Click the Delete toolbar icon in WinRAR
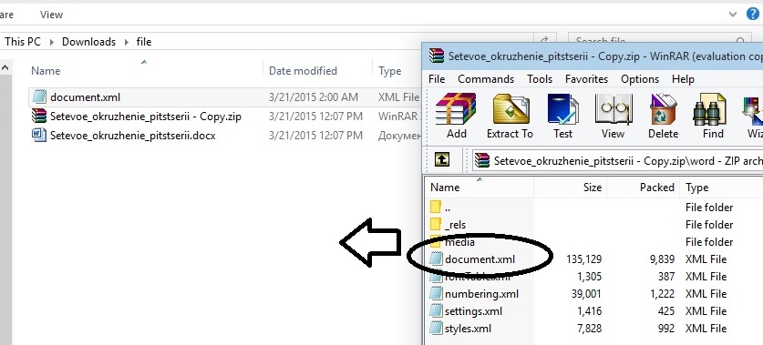The image size is (763, 345). pos(664,116)
